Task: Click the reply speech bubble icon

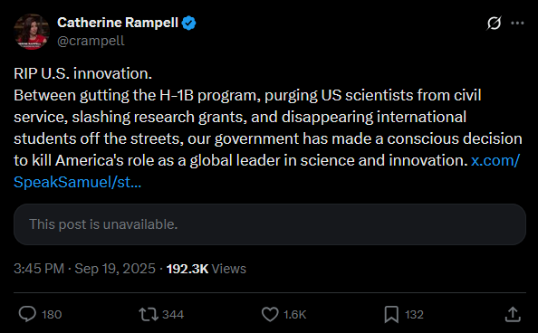Action: [x=27, y=314]
